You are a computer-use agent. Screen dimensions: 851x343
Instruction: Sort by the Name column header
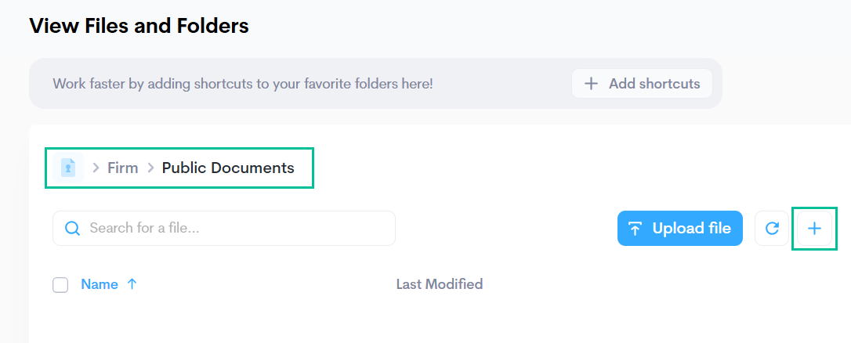tap(100, 284)
